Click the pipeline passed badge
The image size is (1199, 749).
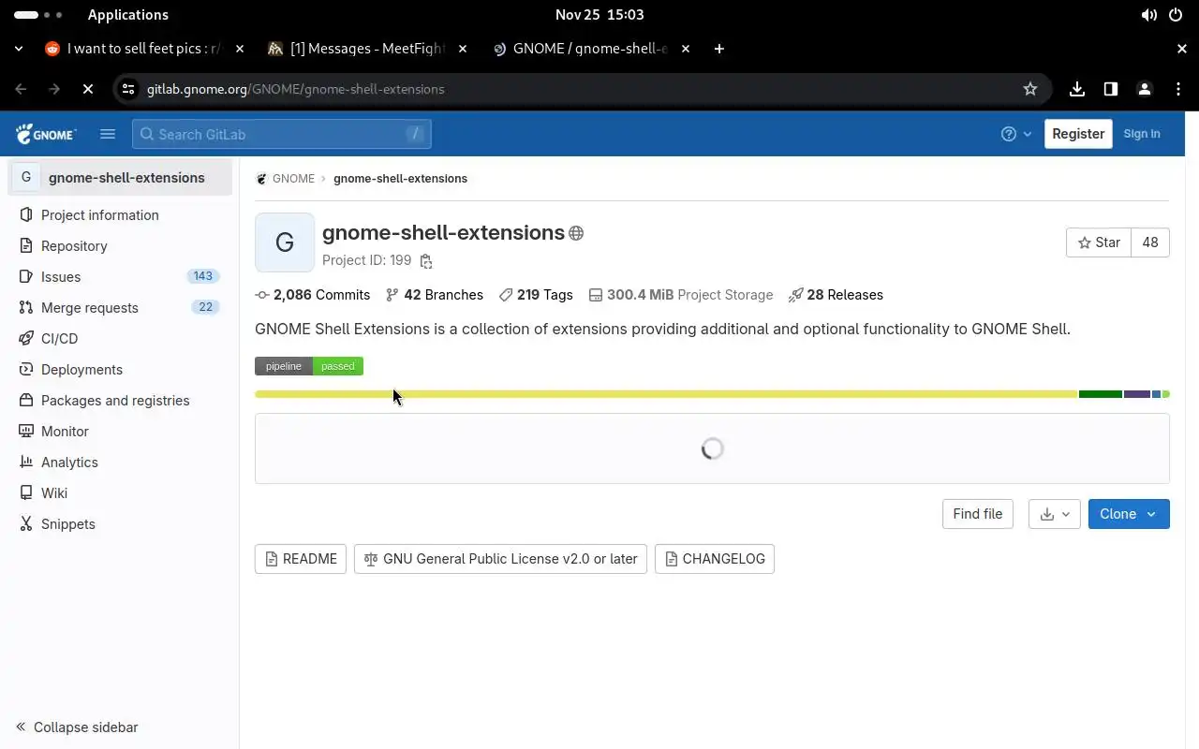coord(309,366)
